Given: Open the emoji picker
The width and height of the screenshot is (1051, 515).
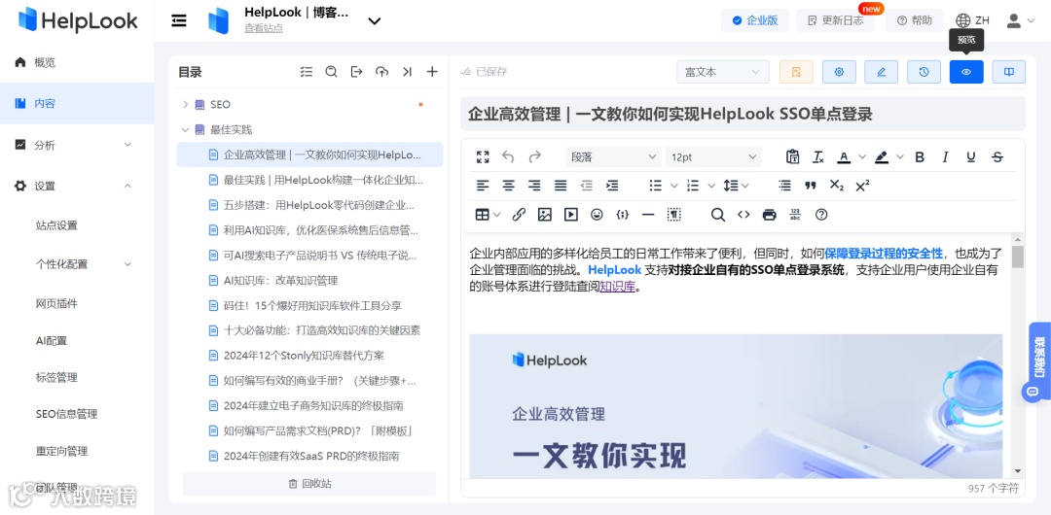Looking at the screenshot, I should click(x=597, y=215).
